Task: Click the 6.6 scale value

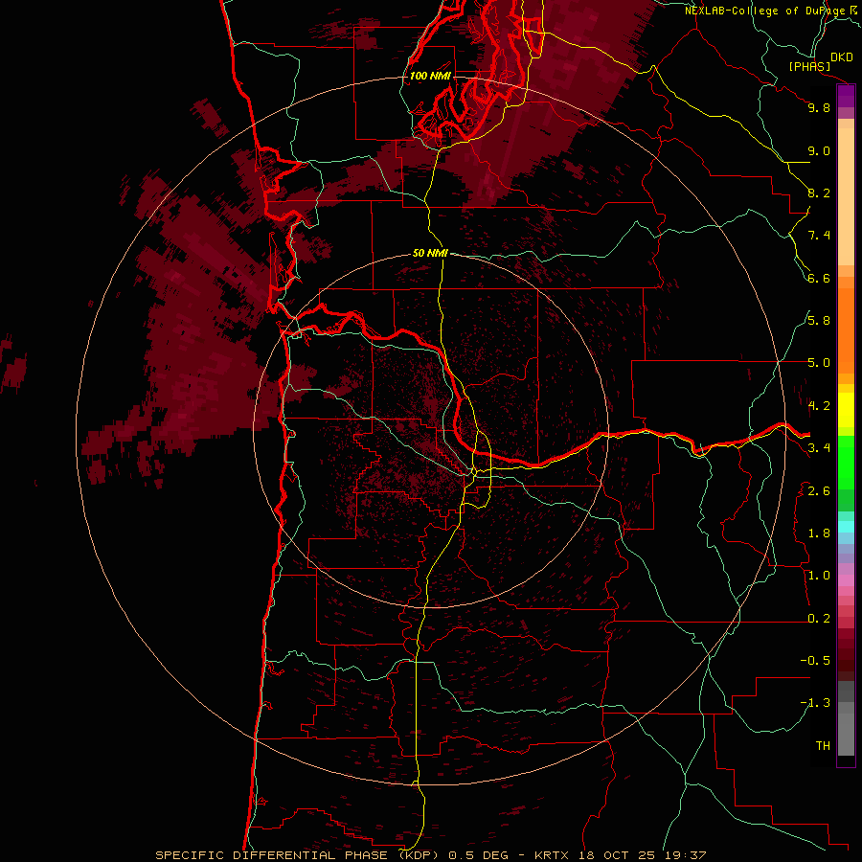Action: 819,278
